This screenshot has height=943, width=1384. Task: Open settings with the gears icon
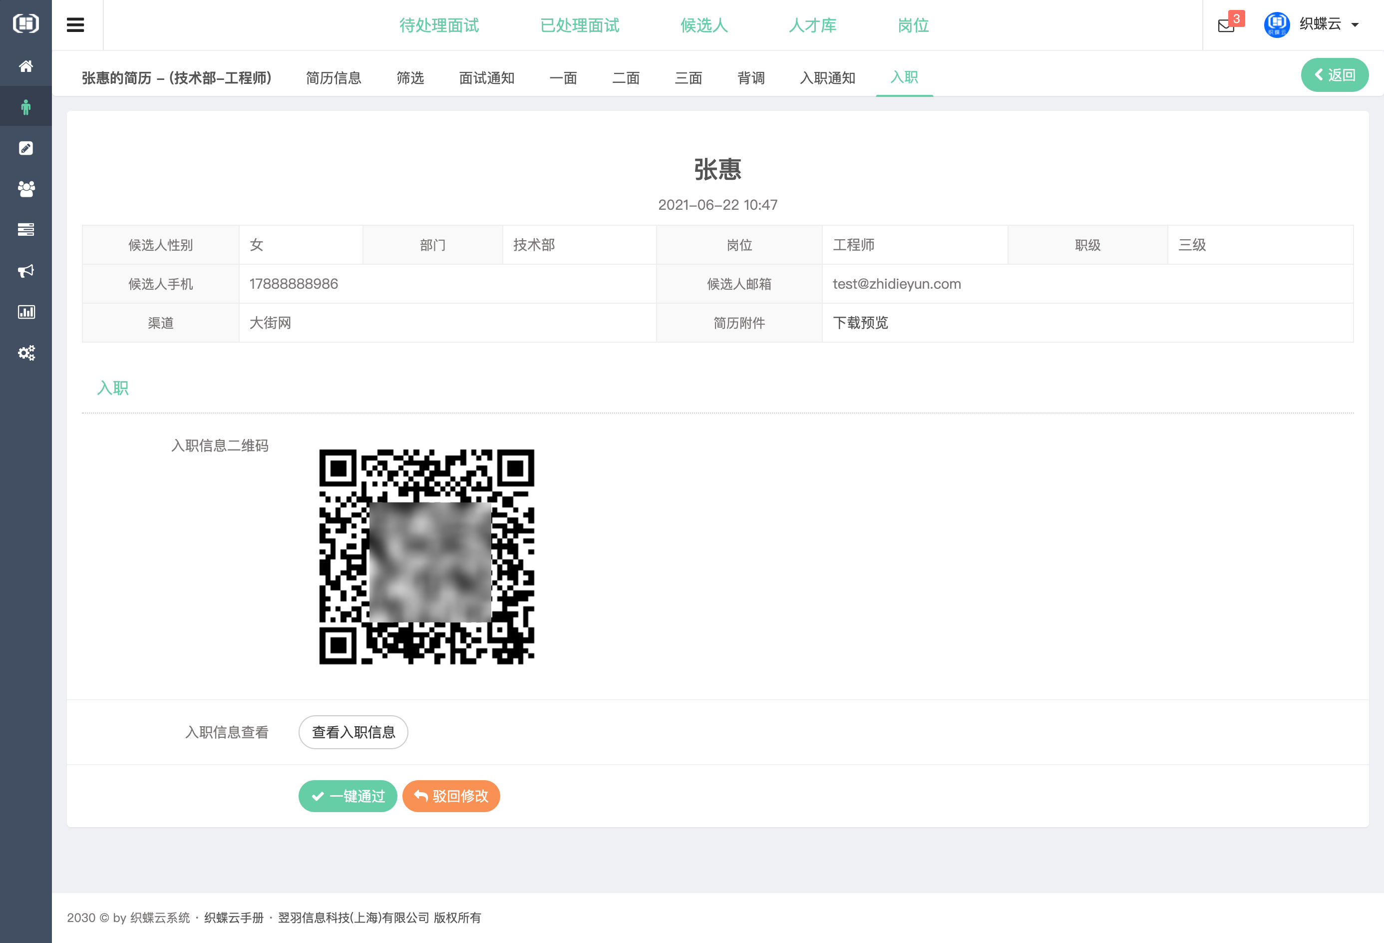pos(25,353)
